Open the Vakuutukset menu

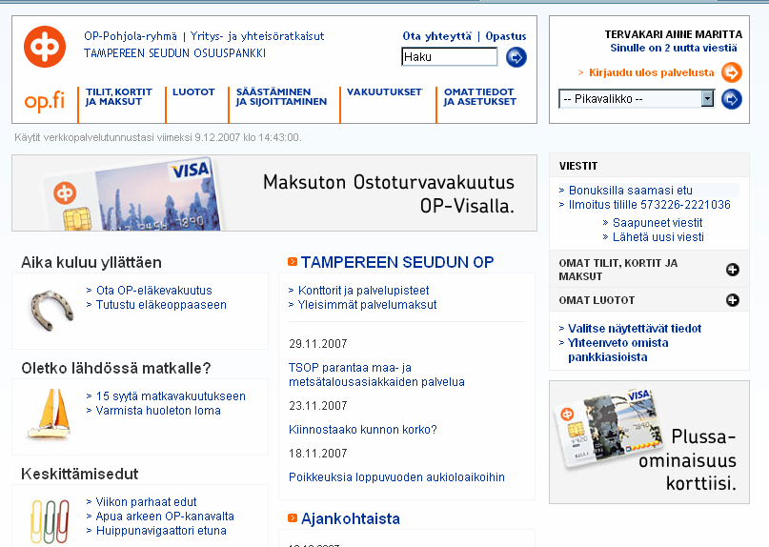coord(385,91)
